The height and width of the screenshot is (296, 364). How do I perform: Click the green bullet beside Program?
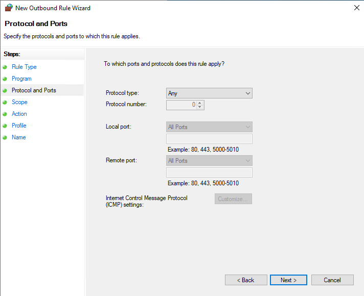[5, 79]
